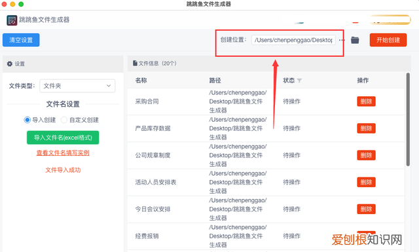The height and width of the screenshot is (252, 419).
Task: Click the 创建位置 path input field
Action: click(x=293, y=40)
